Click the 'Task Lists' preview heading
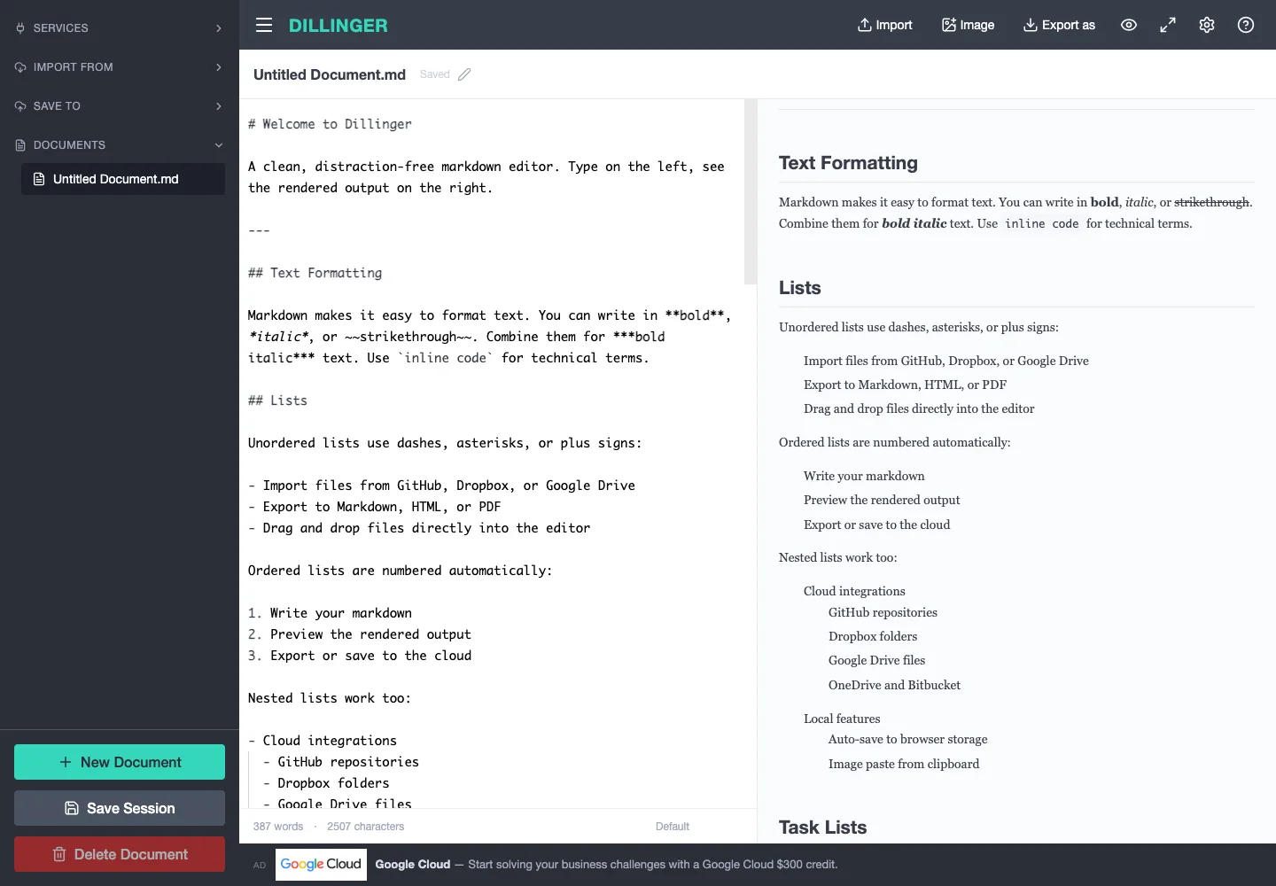The width and height of the screenshot is (1276, 886). [x=823, y=828]
